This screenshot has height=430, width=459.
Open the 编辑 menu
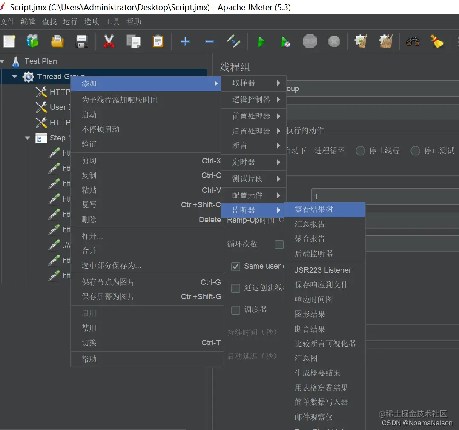(28, 22)
